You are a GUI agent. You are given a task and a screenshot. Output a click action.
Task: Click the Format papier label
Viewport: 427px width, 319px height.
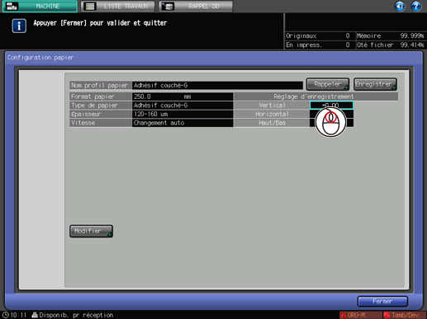tap(101, 96)
